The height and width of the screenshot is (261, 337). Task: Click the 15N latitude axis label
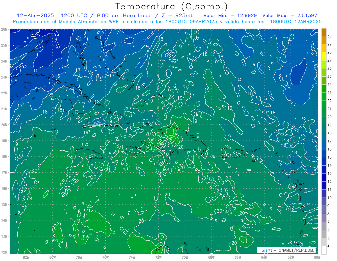(x=4, y=204)
